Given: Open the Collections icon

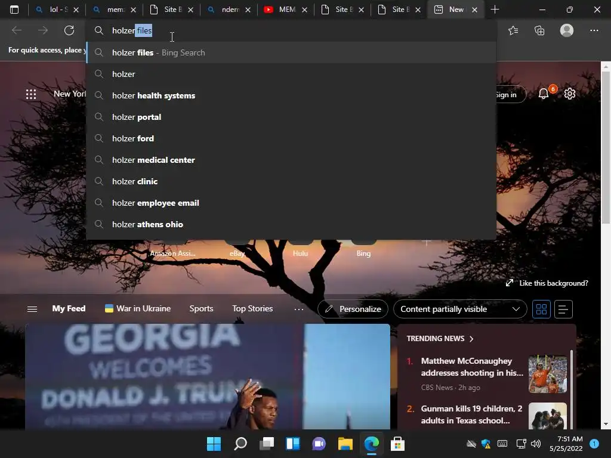Looking at the screenshot, I should click(539, 30).
